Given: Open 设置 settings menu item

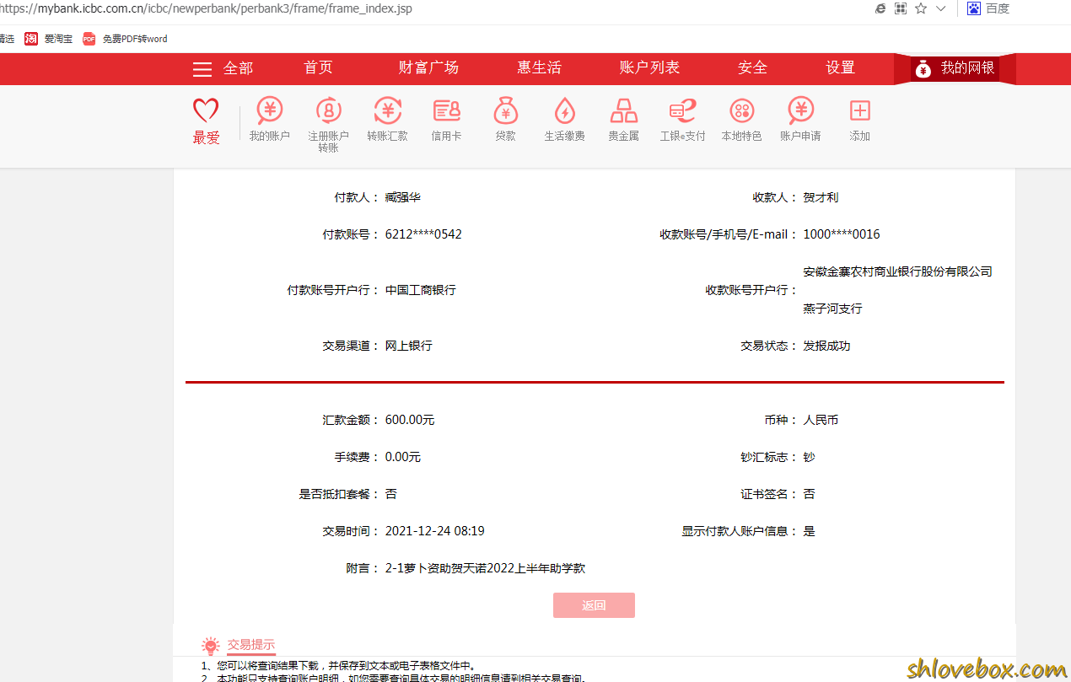Looking at the screenshot, I should (x=840, y=68).
